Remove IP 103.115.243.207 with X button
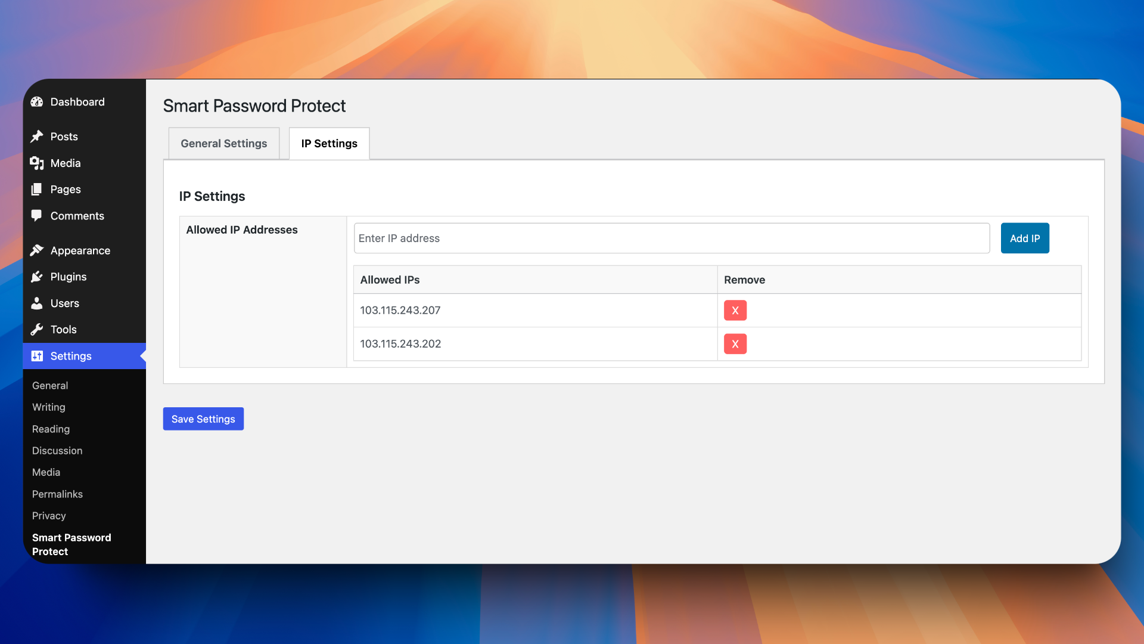 pos(735,310)
